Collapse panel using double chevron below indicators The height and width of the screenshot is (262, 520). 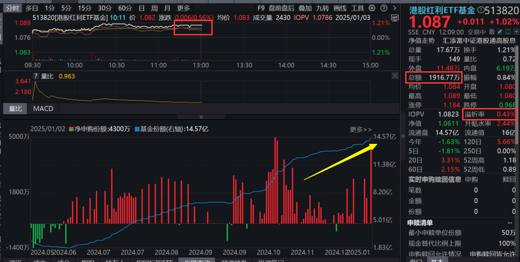(201, 117)
